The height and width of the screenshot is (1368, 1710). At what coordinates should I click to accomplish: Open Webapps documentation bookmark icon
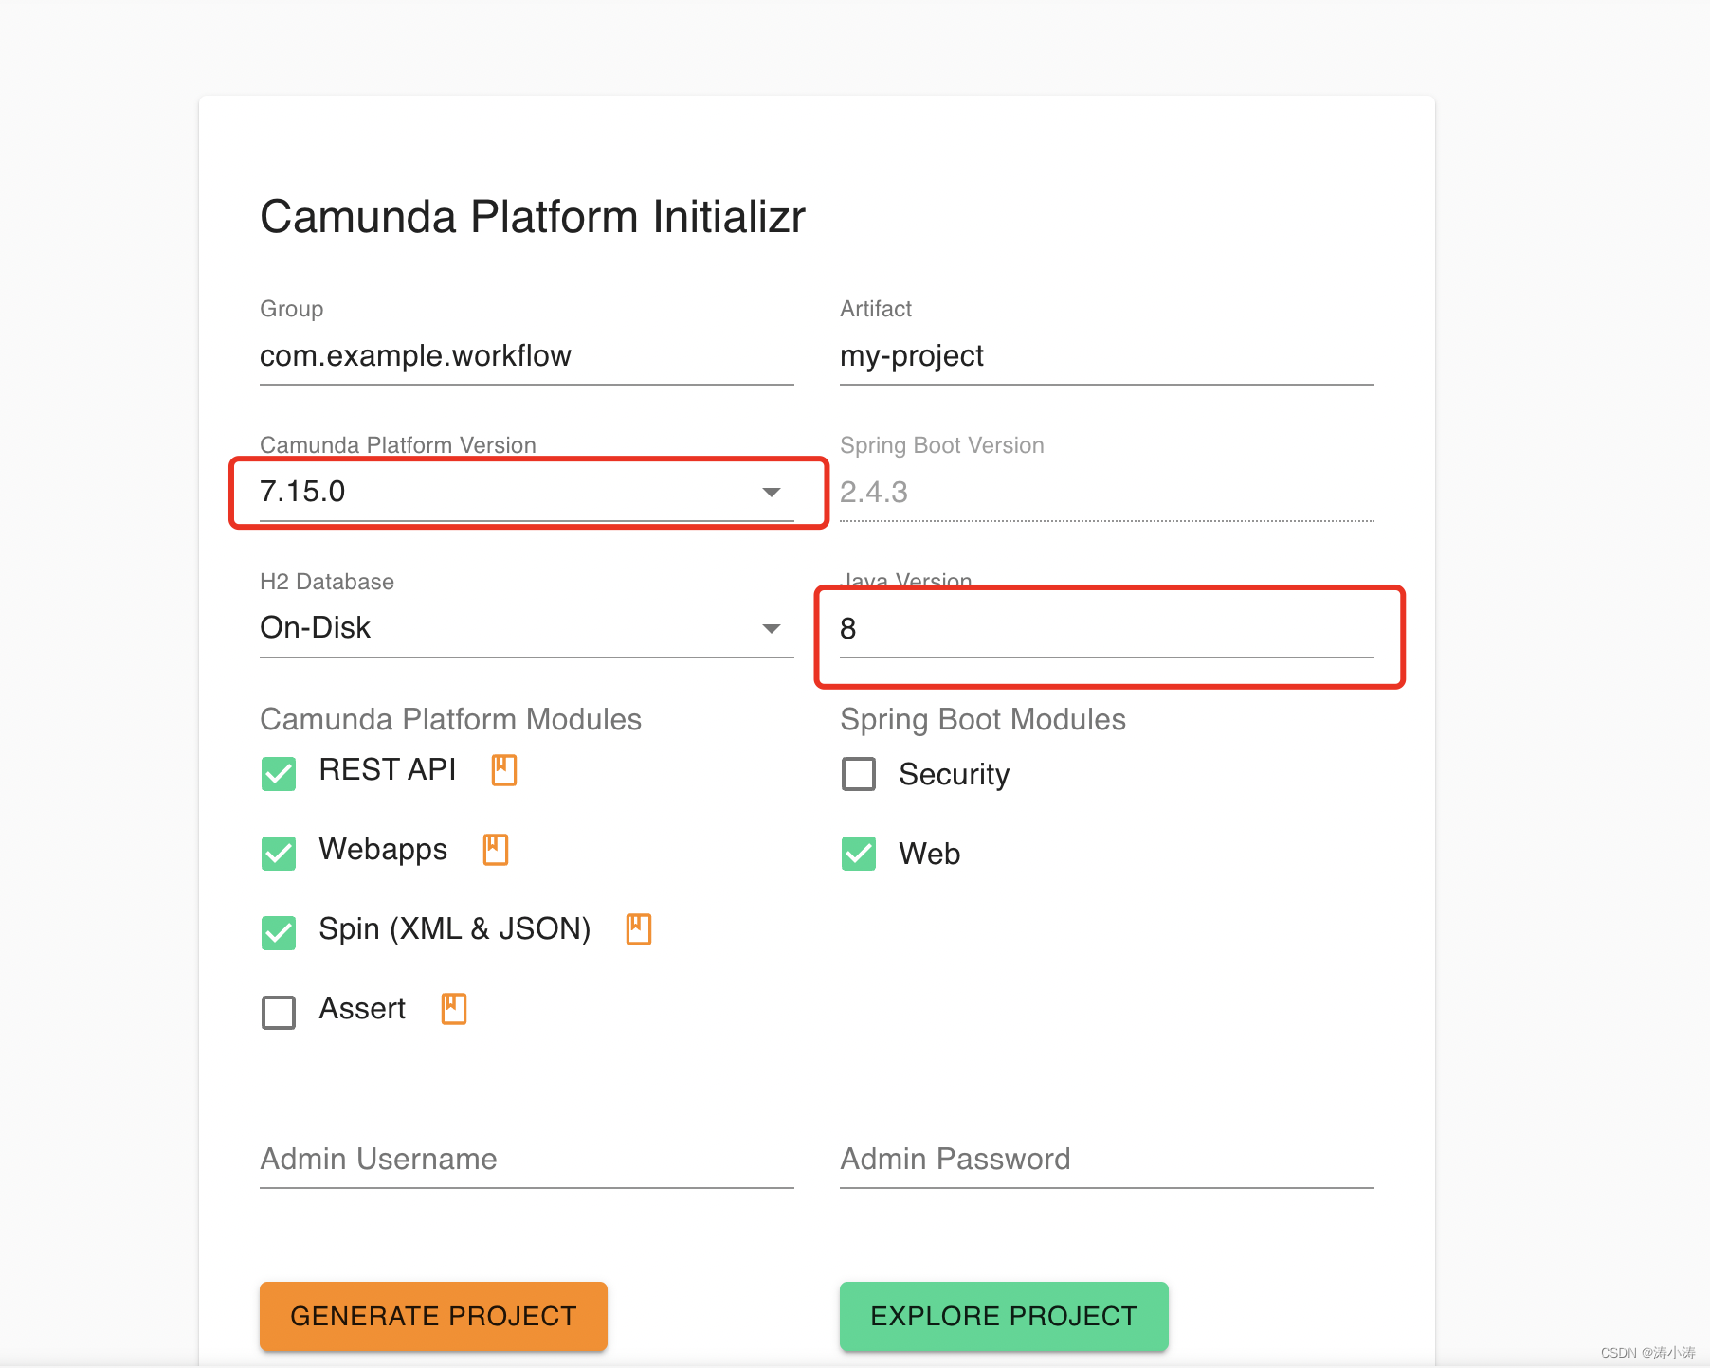[496, 850]
